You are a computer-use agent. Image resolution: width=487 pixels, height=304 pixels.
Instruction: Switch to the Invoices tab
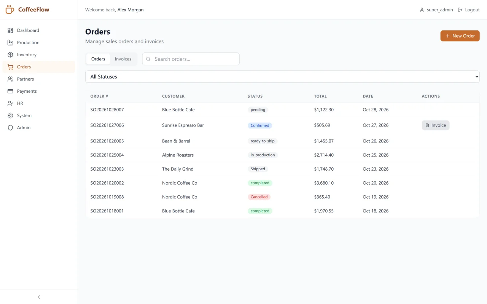(123, 59)
